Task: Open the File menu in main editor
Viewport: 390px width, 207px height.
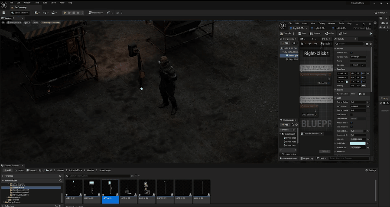Action: [x=11, y=3]
